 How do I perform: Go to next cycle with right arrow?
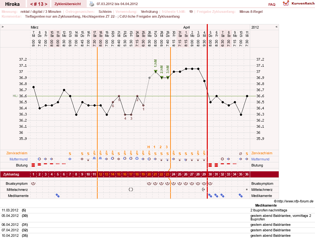(x=46, y=4)
